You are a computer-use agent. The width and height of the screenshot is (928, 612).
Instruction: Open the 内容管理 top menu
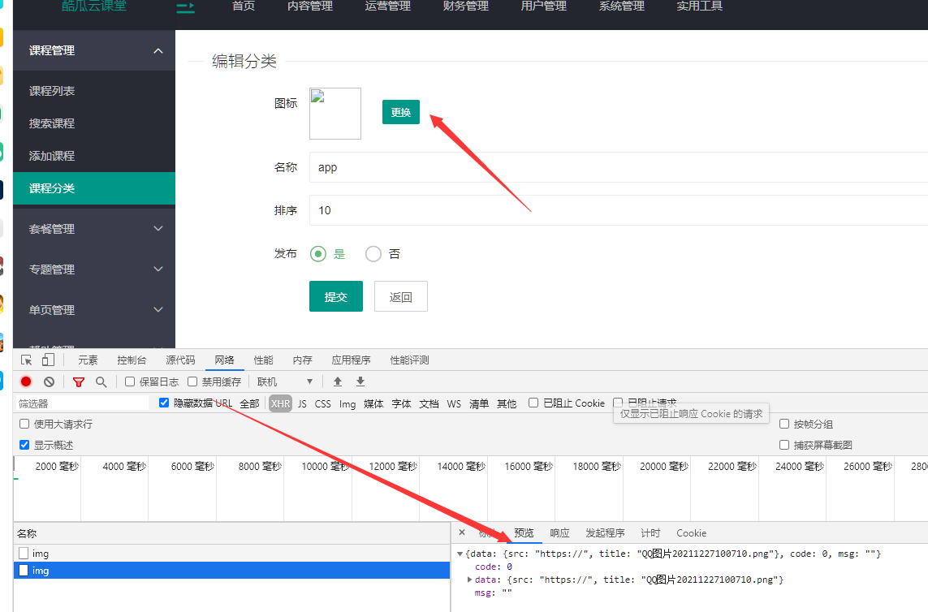tap(309, 6)
